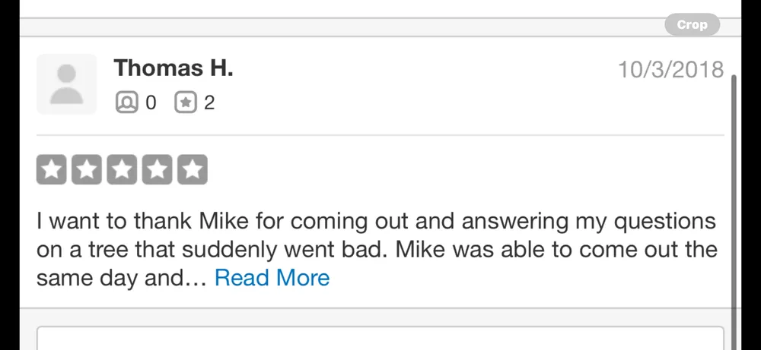
Task: Click the friend count number 0
Action: pyautogui.click(x=150, y=102)
